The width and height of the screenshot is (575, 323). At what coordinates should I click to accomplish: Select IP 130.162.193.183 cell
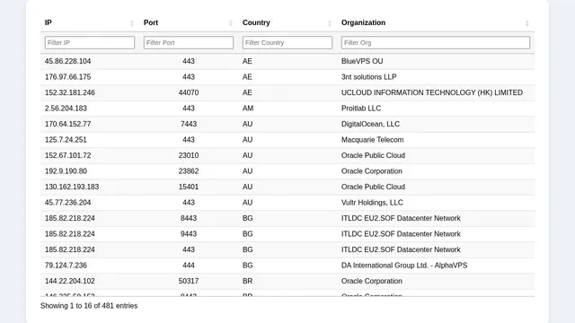click(x=72, y=187)
